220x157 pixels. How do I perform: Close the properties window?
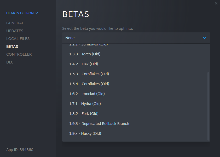[216, 3]
